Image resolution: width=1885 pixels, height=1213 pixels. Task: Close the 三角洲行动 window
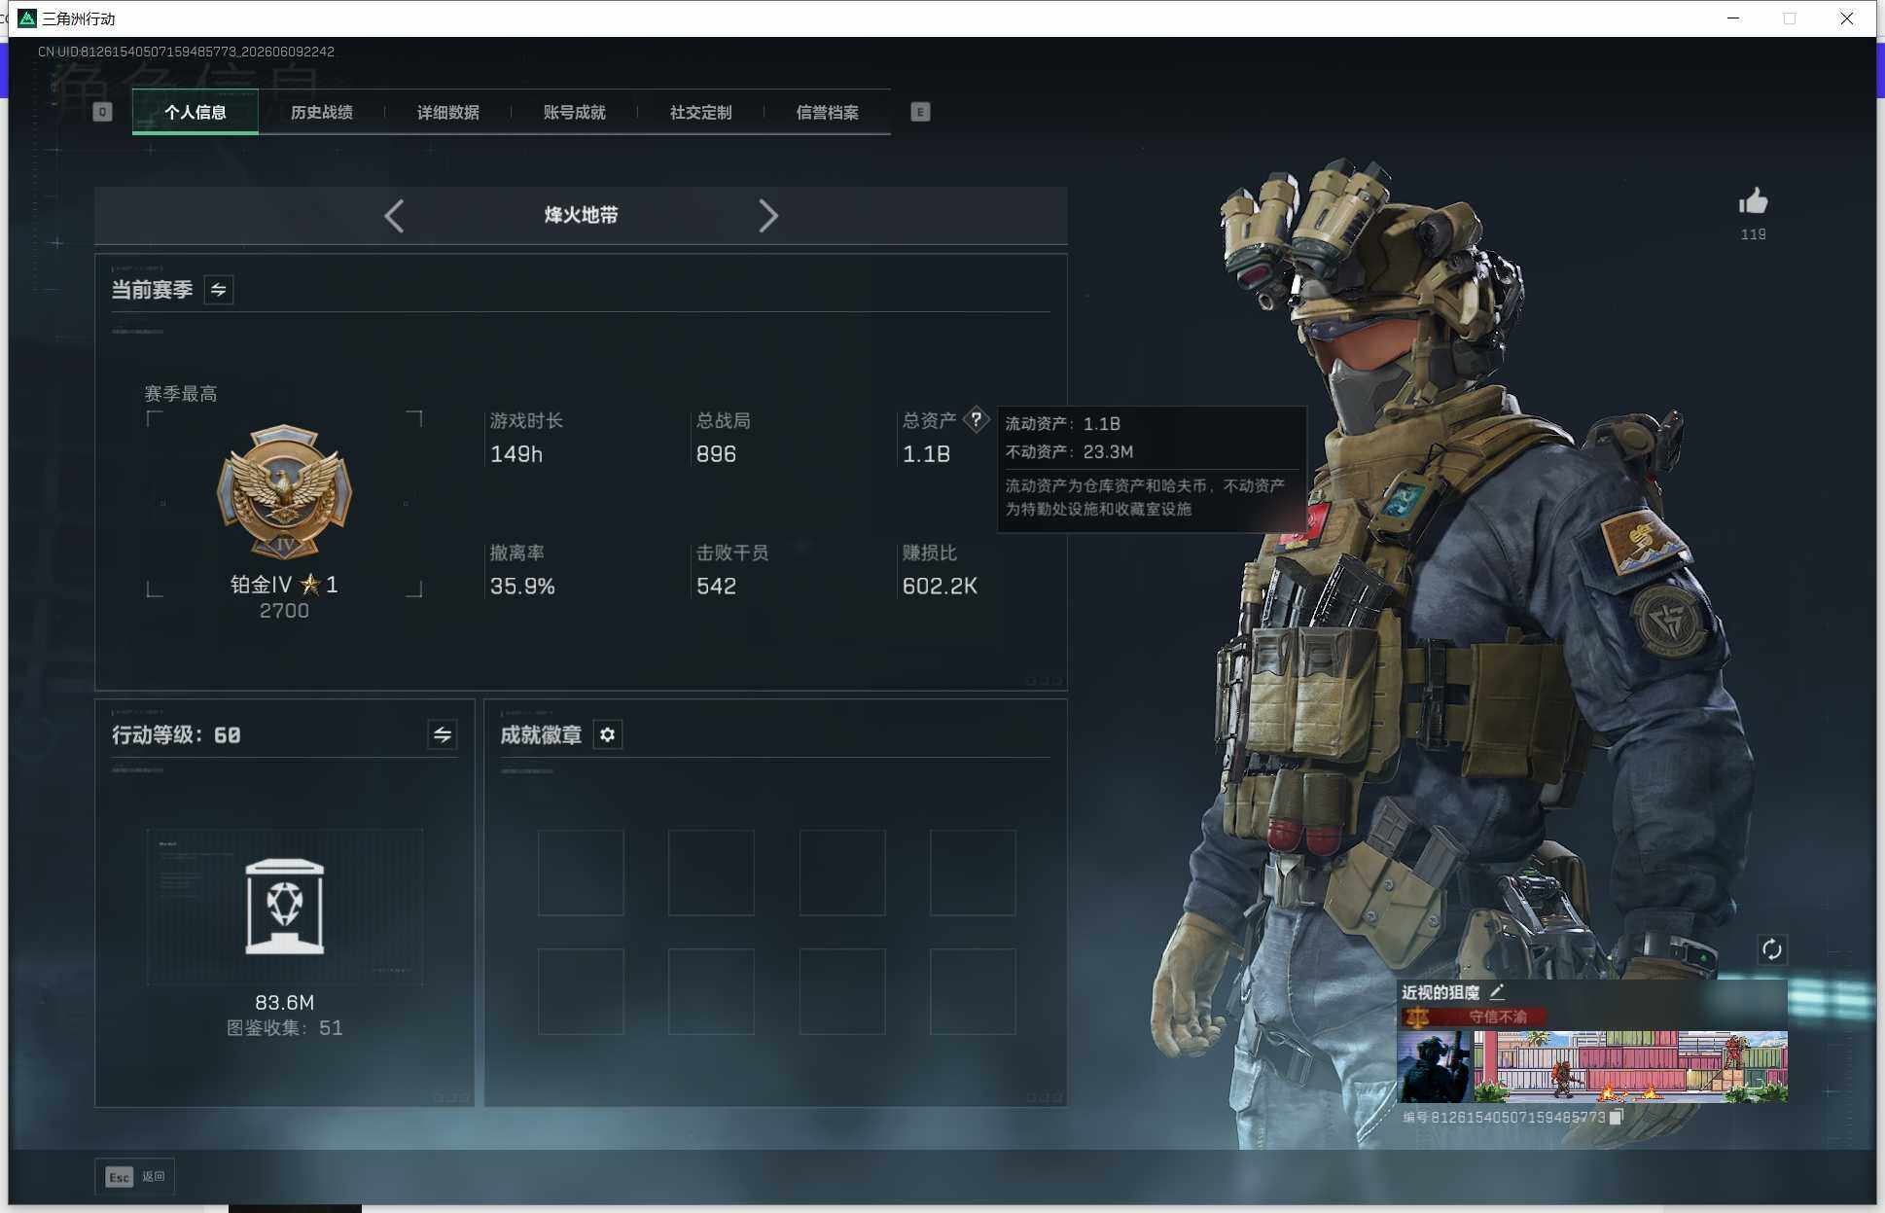(x=1846, y=18)
